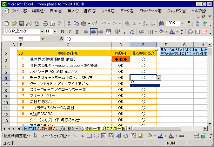Open the 挿入 (Insert) menu
The image size is (214, 147).
(x=73, y=11)
